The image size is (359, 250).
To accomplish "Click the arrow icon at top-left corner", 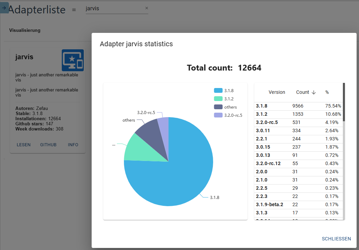I will (4, 7).
